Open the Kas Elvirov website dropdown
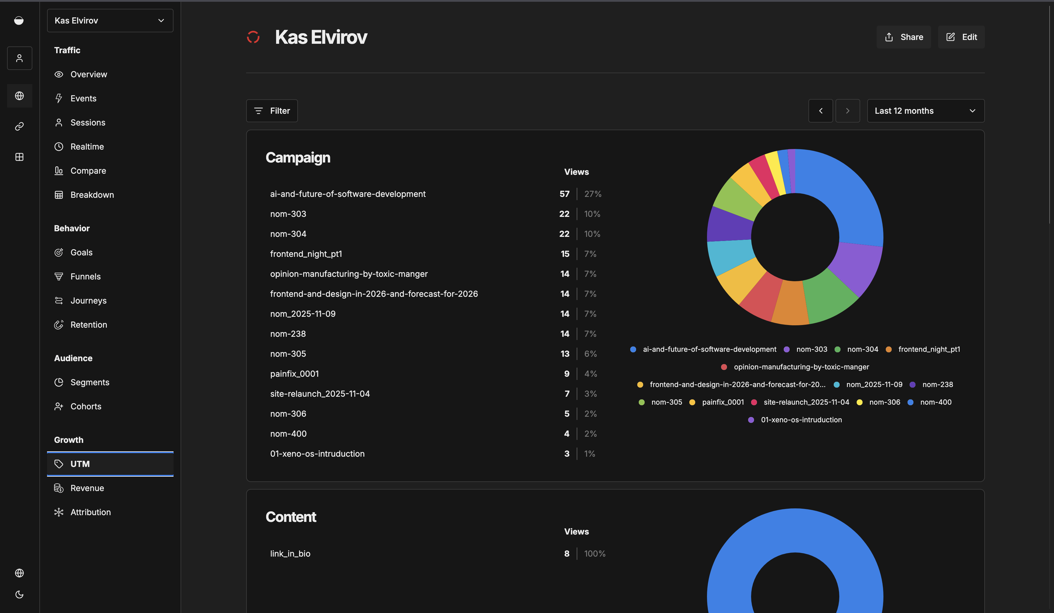Screen dimensions: 1054x613 click(x=110, y=21)
